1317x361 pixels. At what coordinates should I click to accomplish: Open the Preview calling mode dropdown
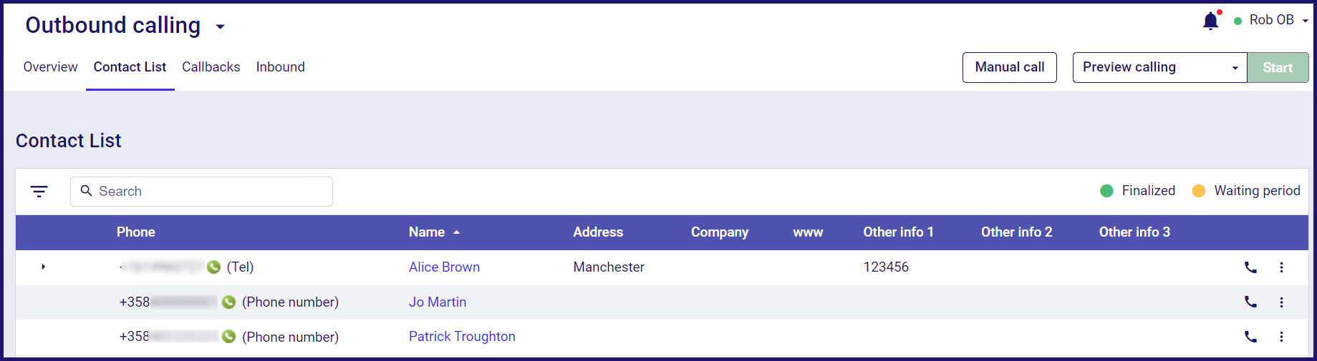pyautogui.click(x=1159, y=67)
